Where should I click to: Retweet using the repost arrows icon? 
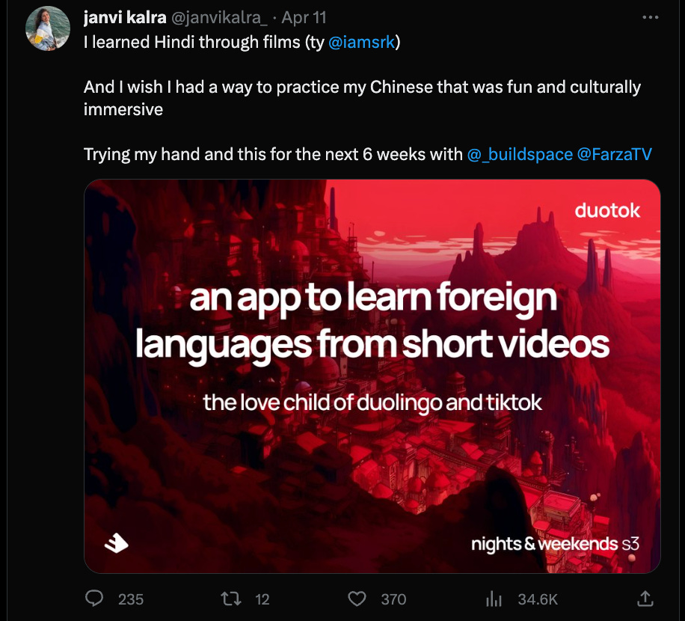[x=230, y=599]
